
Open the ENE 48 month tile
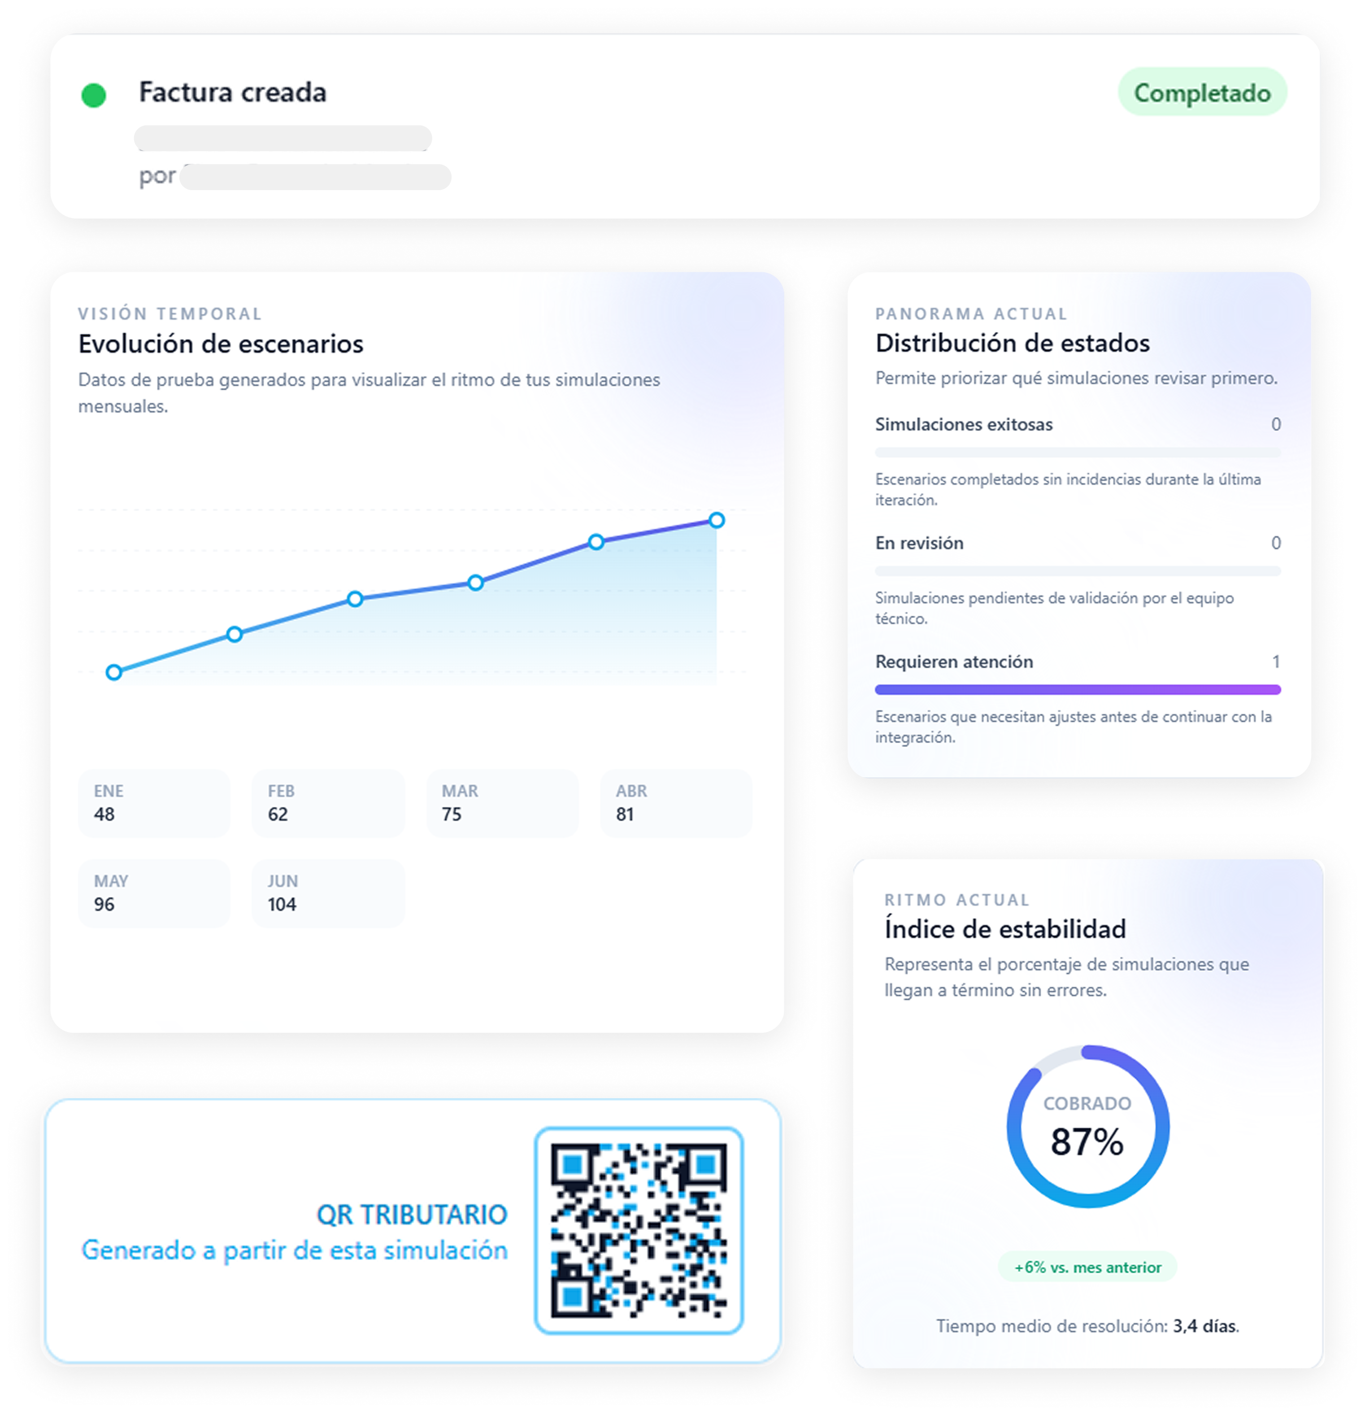(154, 803)
